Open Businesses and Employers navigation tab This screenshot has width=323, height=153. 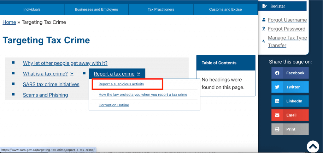click(x=96, y=9)
